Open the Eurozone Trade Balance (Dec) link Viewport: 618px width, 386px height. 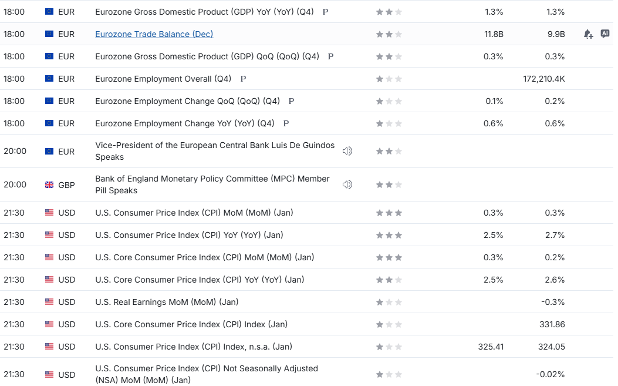click(x=154, y=34)
